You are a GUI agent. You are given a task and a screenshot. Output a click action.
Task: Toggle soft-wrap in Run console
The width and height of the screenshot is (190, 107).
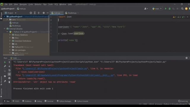pyautogui.click(x=9, y=70)
